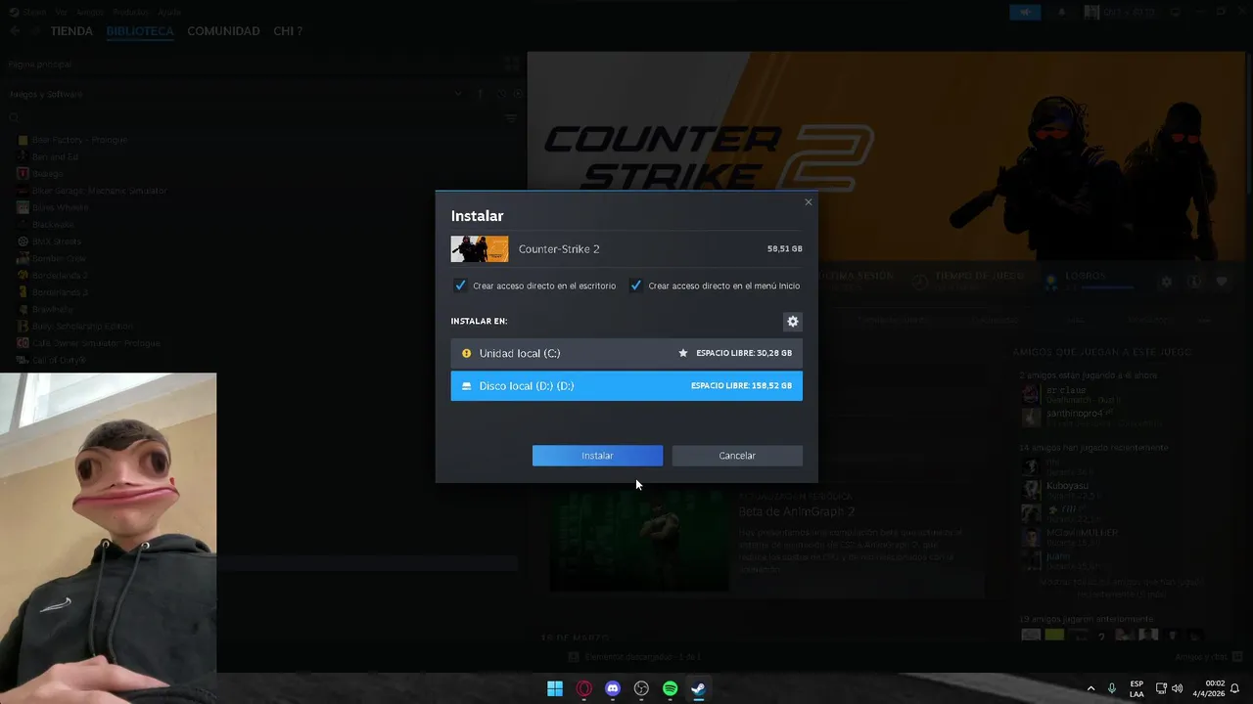Open network tray icon
This screenshot has height=704, width=1253.
click(x=1161, y=688)
